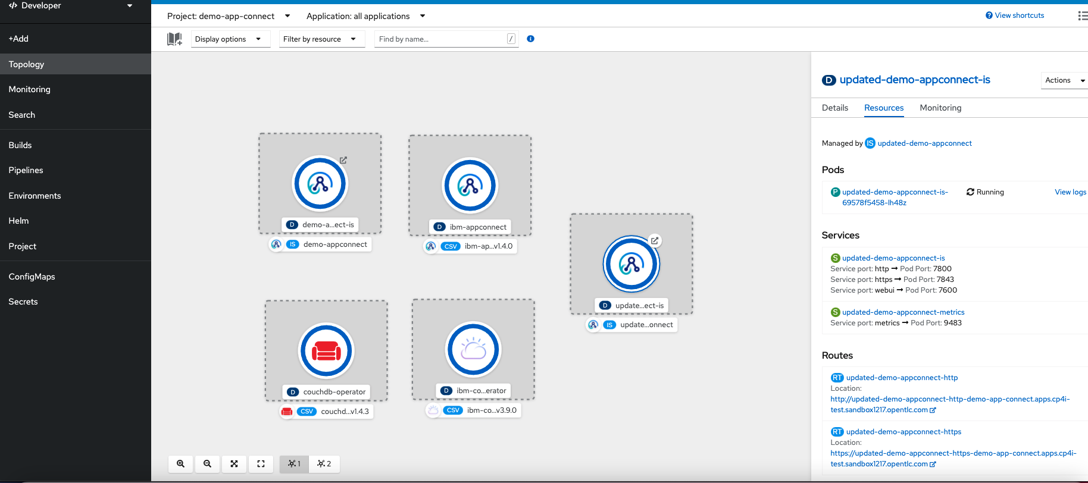Fit topology to screen

(235, 464)
